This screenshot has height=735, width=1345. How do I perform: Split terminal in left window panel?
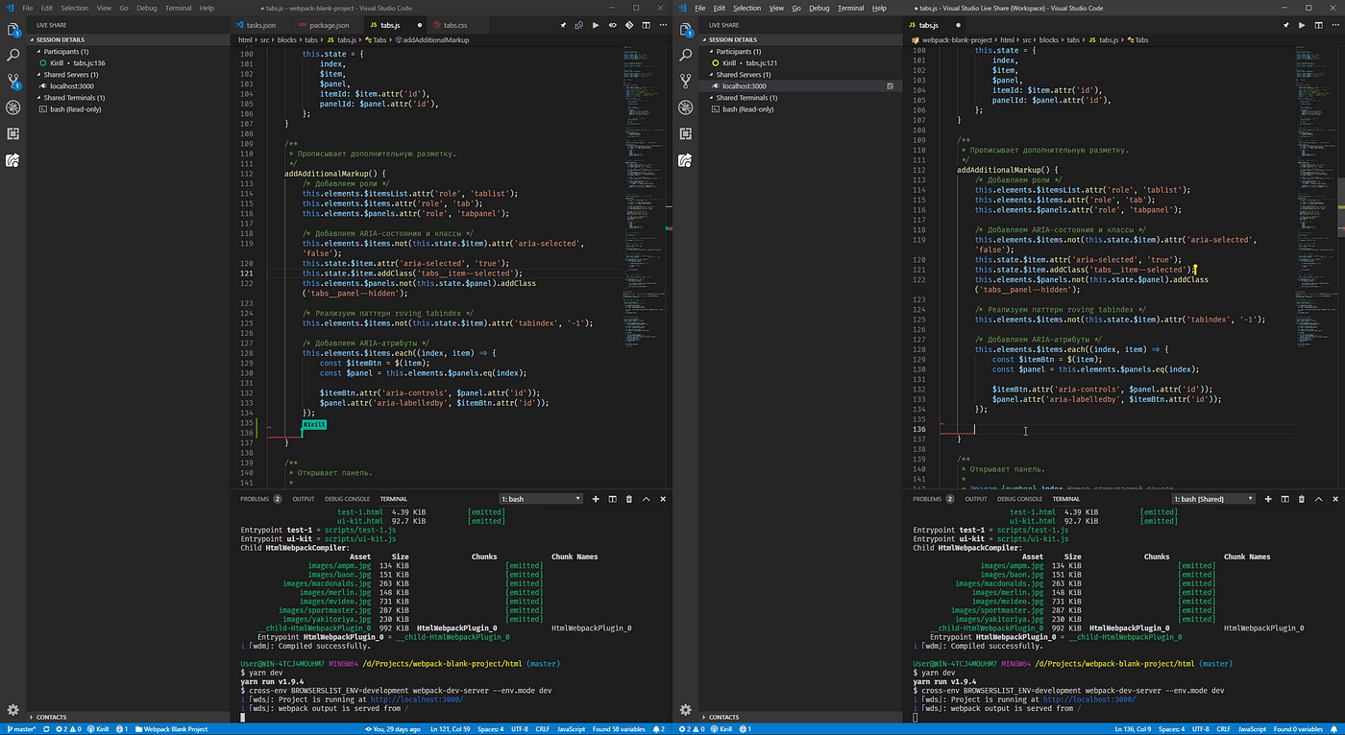click(612, 499)
